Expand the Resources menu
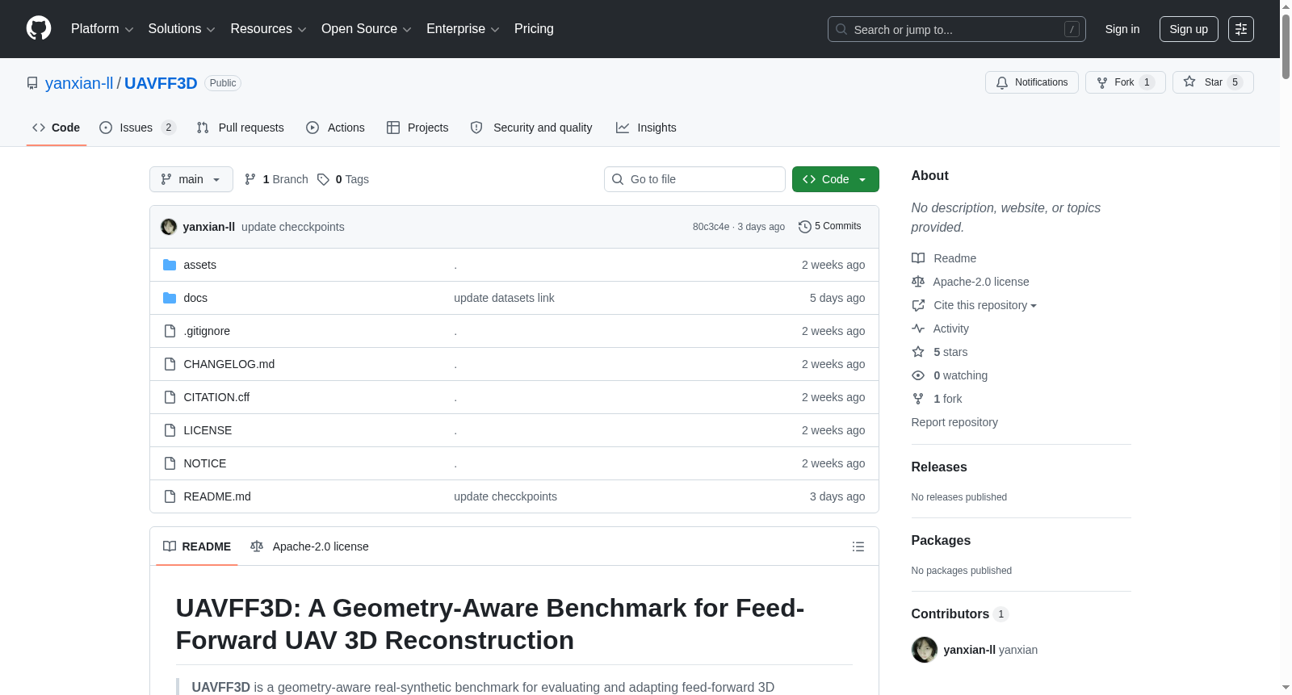This screenshot has height=695, width=1292. click(268, 29)
